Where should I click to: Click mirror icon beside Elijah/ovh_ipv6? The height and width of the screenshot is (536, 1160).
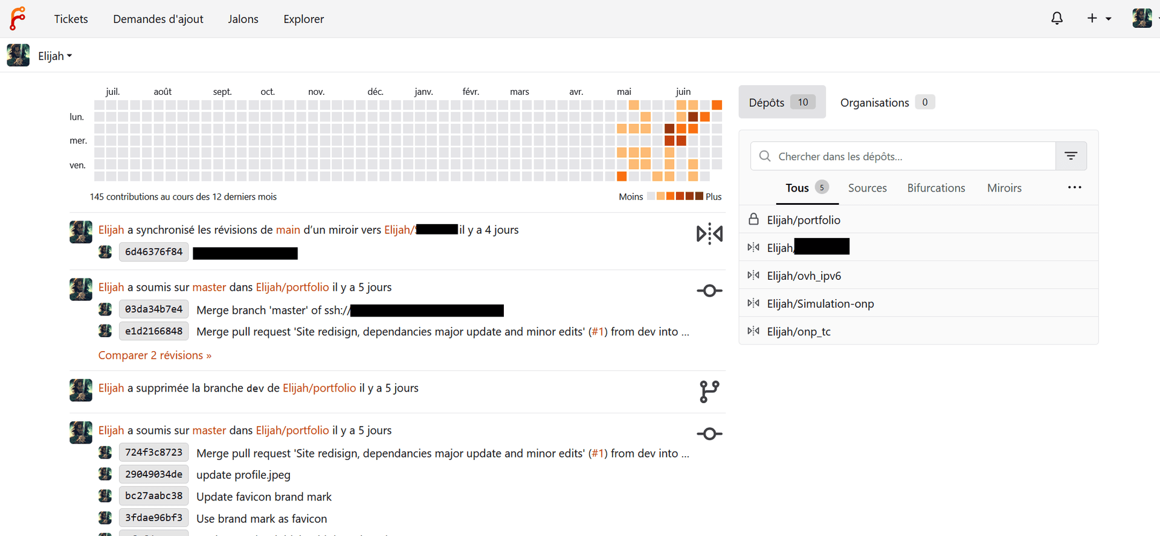753,275
